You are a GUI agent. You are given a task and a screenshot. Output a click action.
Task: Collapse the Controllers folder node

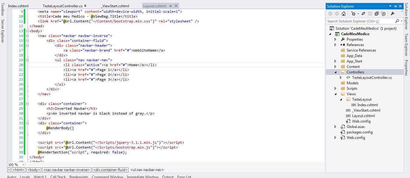click(x=335, y=72)
